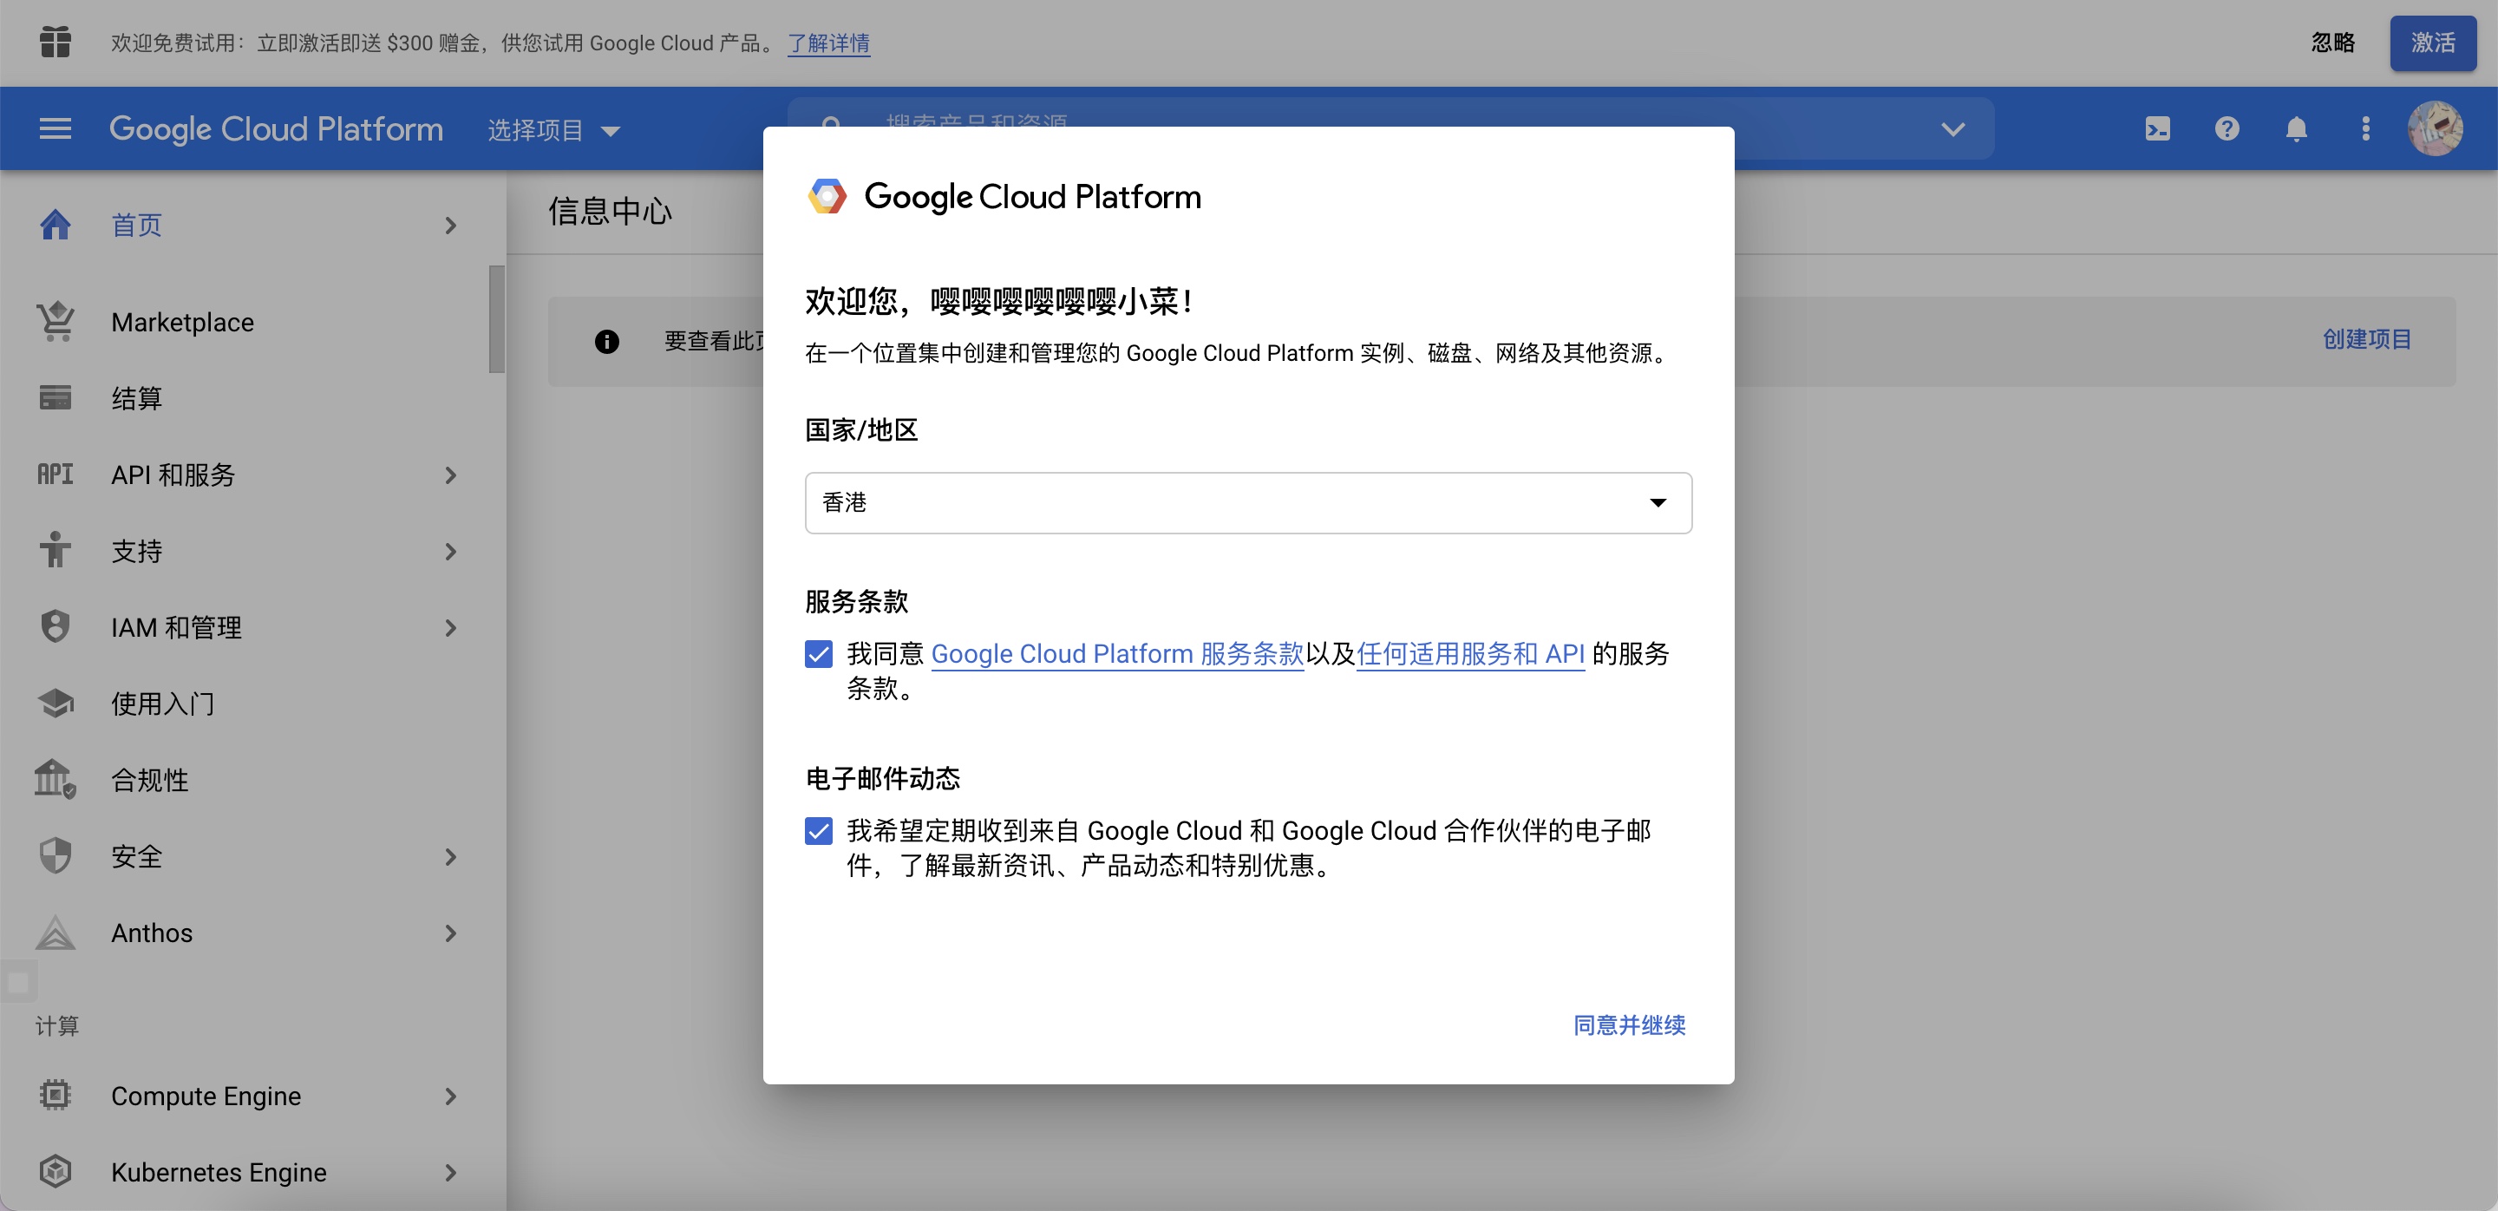Uncheck the 电子邮件动态 subscription checkbox
This screenshot has height=1211, width=2498.
coord(819,831)
